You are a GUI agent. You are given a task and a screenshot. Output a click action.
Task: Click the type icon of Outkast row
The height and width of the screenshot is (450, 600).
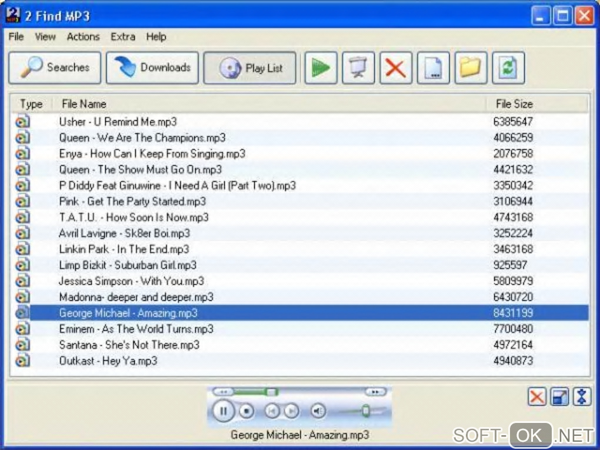22,361
